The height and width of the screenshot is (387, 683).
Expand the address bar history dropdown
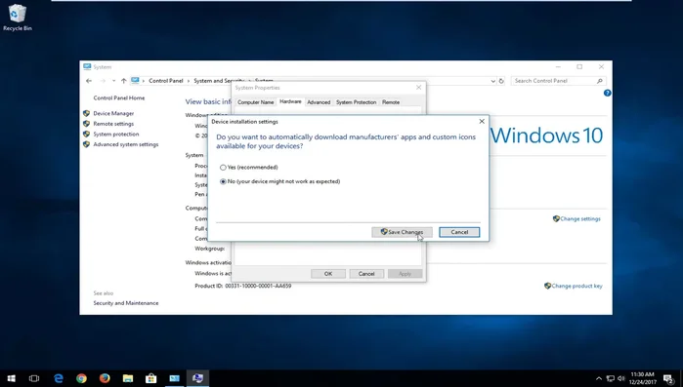click(x=493, y=81)
